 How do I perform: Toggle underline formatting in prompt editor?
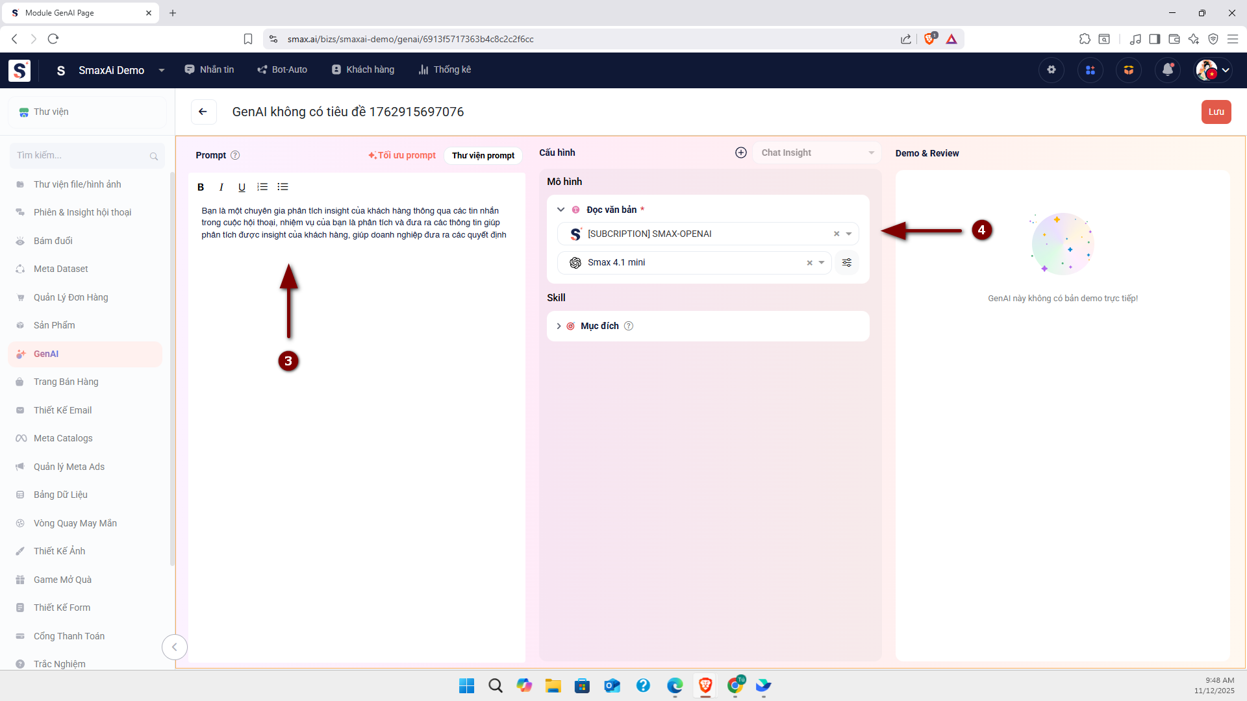point(242,187)
